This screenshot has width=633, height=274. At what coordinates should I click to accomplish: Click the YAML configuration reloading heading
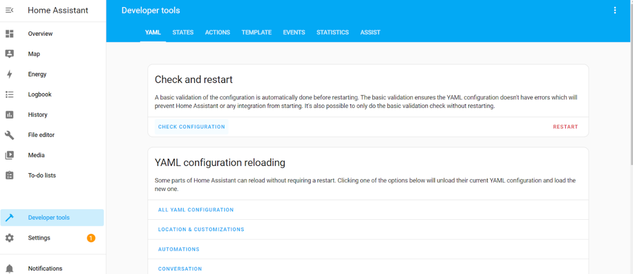click(220, 163)
